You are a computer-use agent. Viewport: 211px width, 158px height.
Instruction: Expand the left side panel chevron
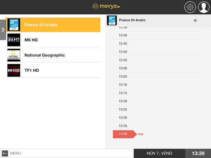coord(3,30)
